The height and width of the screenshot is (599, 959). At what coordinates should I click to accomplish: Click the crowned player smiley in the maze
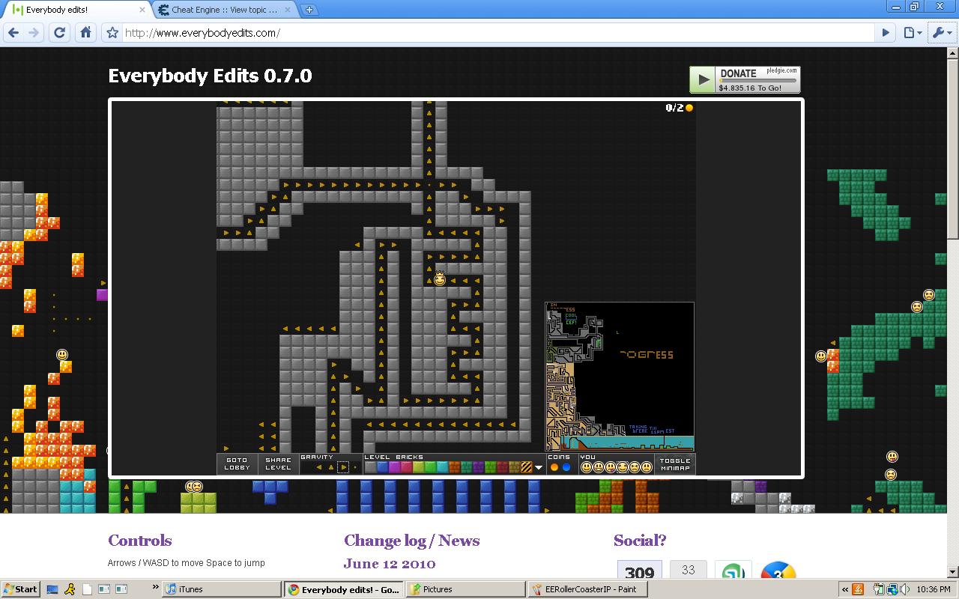point(440,279)
